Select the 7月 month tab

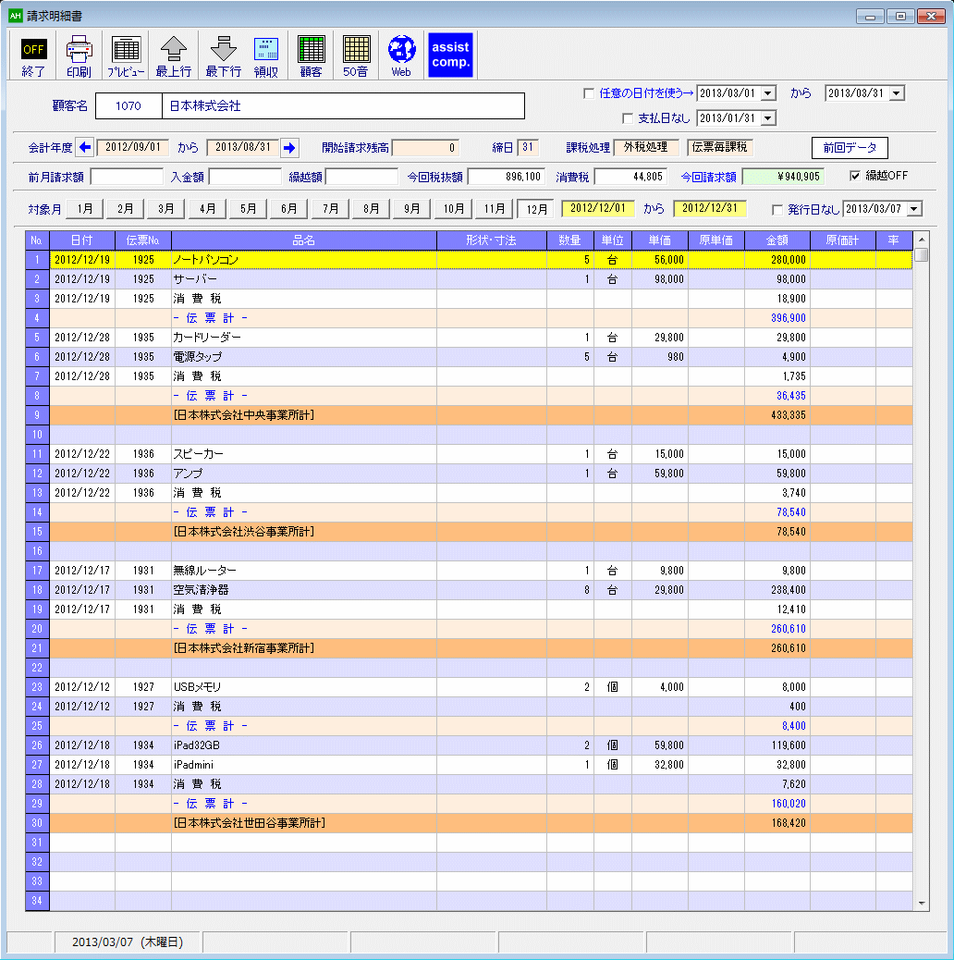(x=330, y=209)
